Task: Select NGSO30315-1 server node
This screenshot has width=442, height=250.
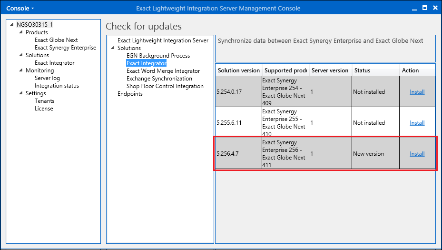Action: pos(35,25)
